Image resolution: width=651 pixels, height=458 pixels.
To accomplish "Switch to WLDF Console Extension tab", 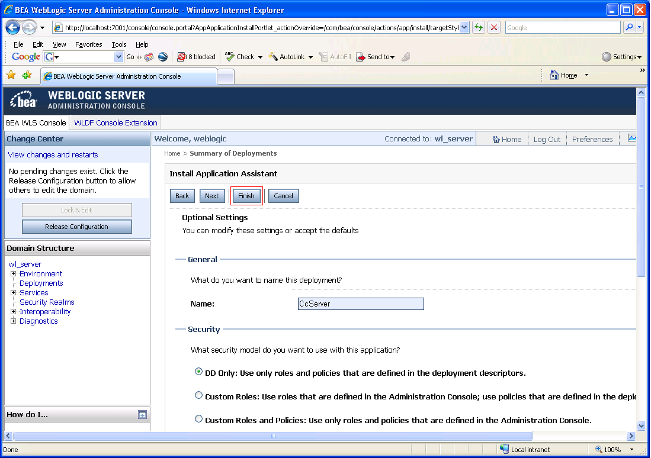I will (x=116, y=123).
